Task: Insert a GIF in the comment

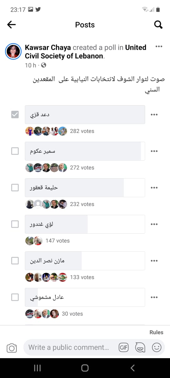Action: click(x=124, y=347)
